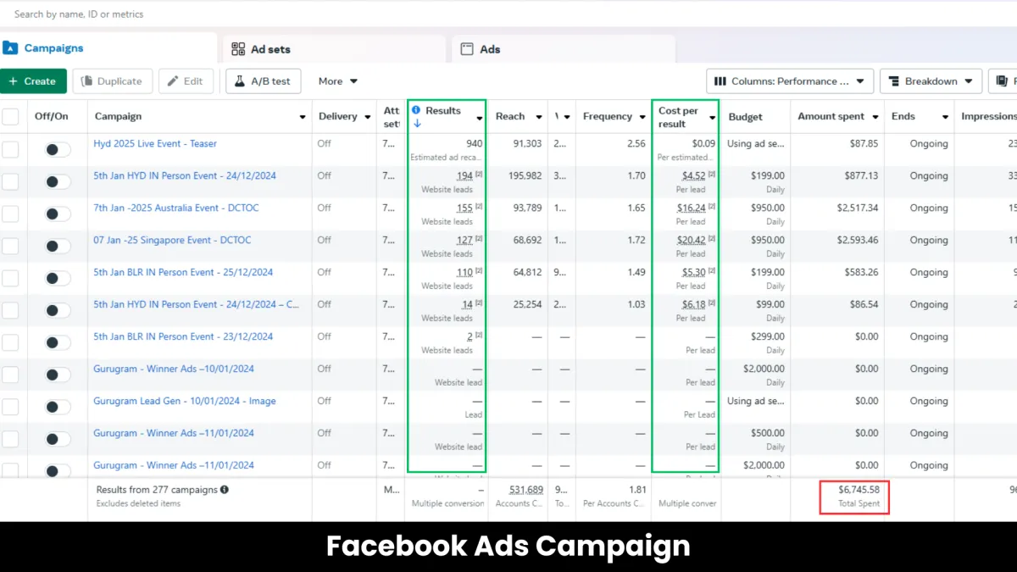This screenshot has height=572, width=1017.
Task: Click the Off/On column header
Action: [52, 117]
